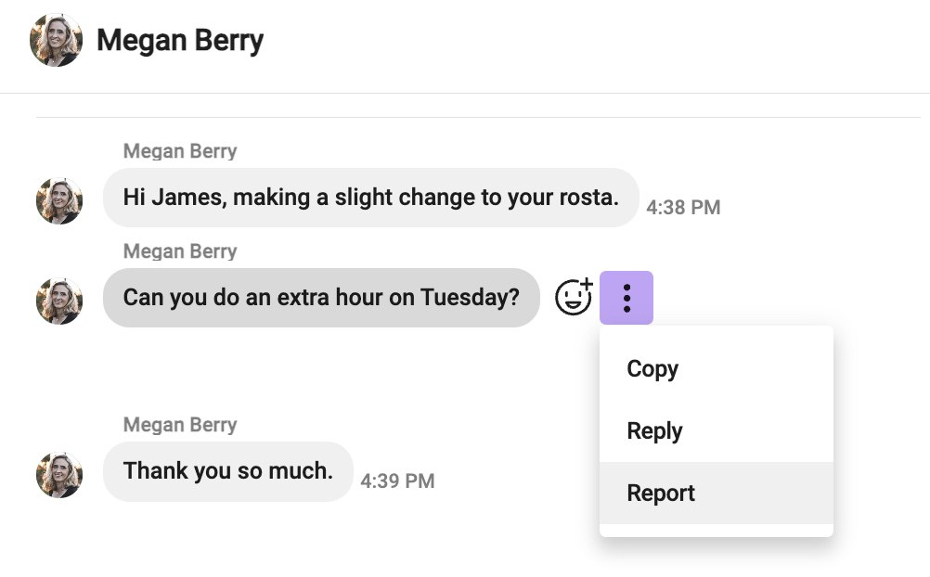Select the "Thank you so much" message
The height and width of the screenshot is (577, 930).
tap(227, 471)
